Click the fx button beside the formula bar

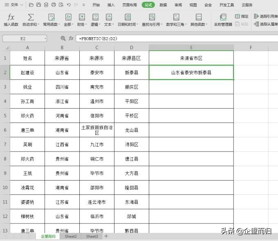click(71, 38)
